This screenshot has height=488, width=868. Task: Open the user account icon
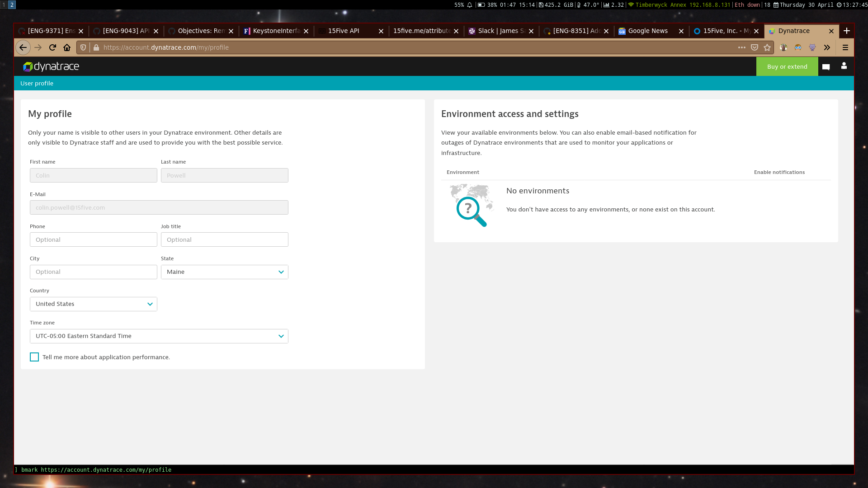pyautogui.click(x=844, y=66)
